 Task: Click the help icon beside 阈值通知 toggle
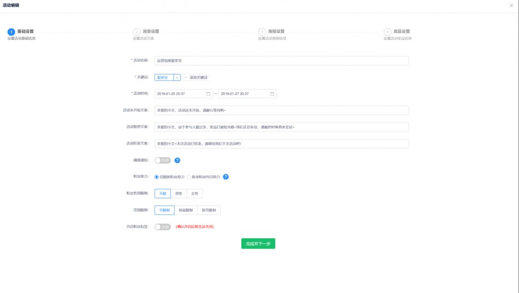[177, 160]
